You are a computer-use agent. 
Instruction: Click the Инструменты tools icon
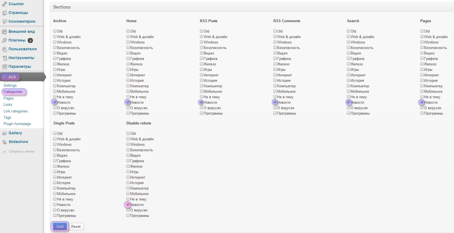4,58
